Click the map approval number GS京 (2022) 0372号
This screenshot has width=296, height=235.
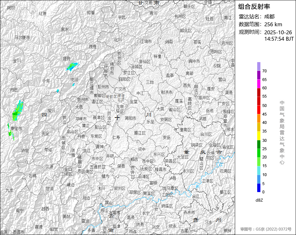(274, 229)
